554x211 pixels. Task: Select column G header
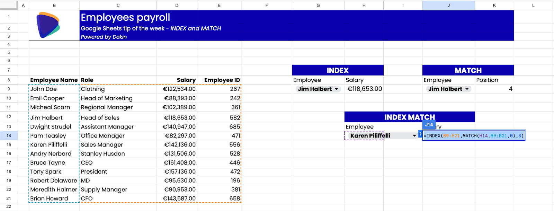[x=318, y=5]
